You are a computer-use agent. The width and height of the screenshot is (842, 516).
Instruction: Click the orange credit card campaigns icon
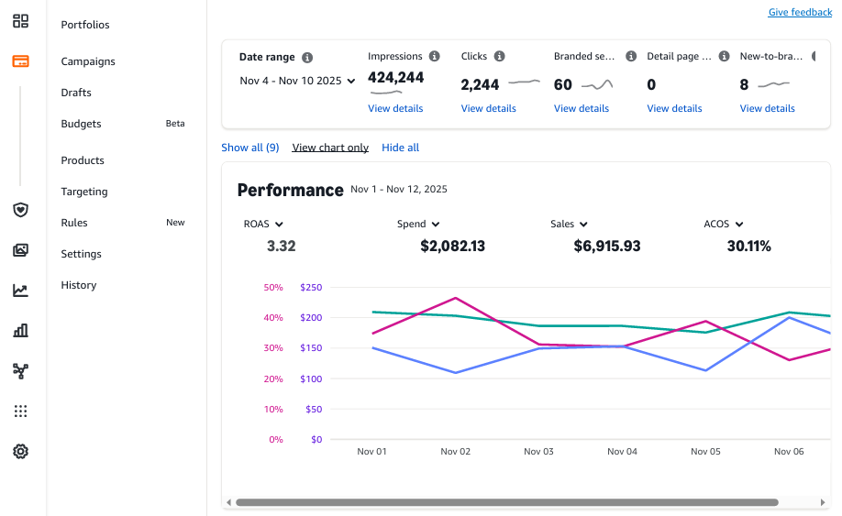pyautogui.click(x=20, y=61)
